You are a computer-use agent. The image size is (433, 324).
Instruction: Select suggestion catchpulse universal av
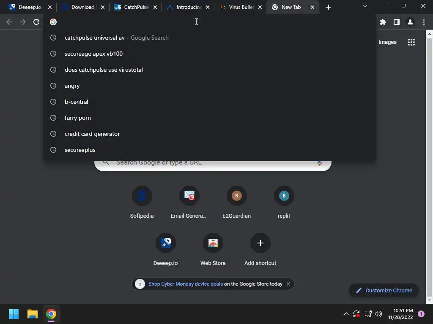(210, 38)
